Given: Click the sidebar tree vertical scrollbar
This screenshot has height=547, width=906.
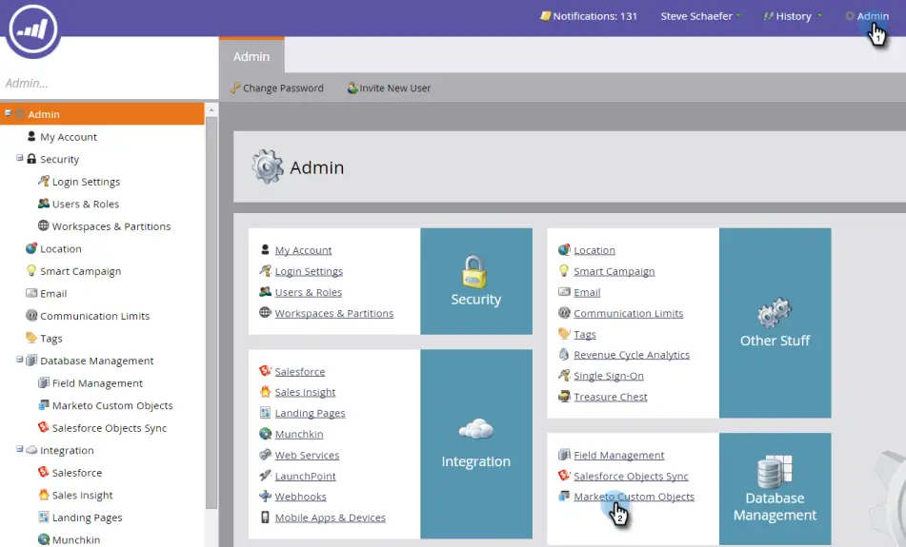Looking at the screenshot, I should pos(211,312).
